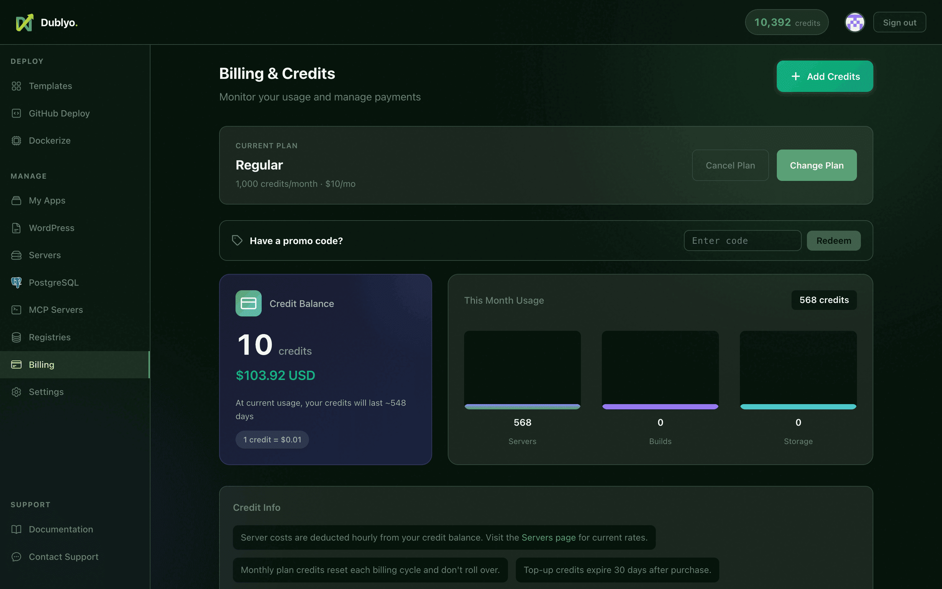Click the WordPress sidebar icon

[16, 228]
